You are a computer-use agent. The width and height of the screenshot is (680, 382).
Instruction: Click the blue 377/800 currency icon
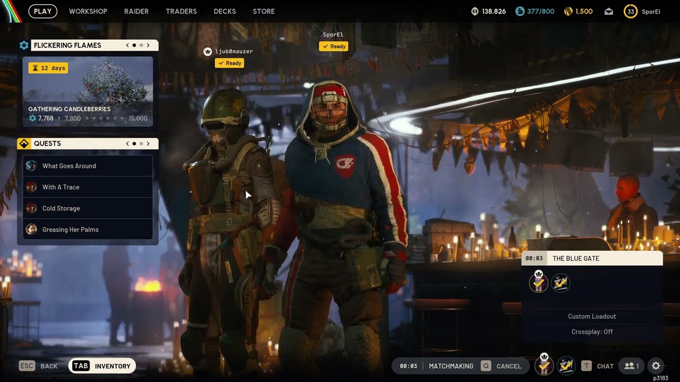click(520, 11)
